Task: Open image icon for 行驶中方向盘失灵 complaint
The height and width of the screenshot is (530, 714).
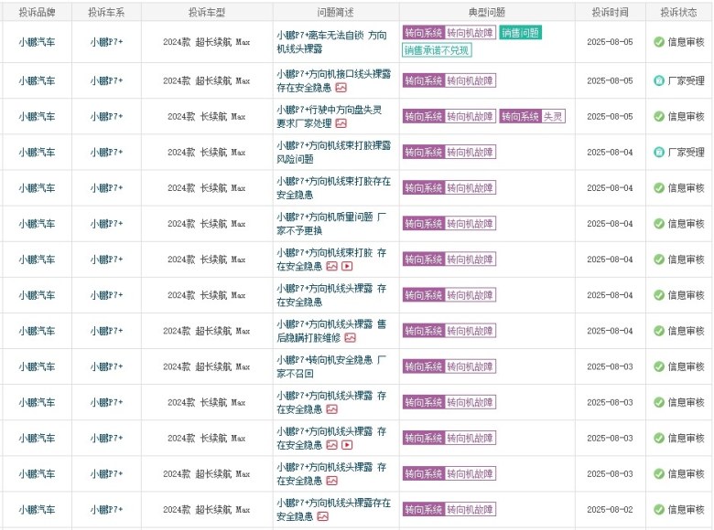Action: (x=341, y=123)
